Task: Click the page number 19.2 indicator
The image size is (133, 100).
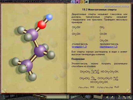Action: point(101,91)
